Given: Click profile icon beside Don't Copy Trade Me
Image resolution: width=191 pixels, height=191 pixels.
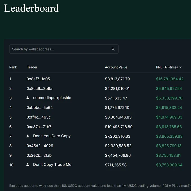Looking at the screenshot, I should 28,165.
